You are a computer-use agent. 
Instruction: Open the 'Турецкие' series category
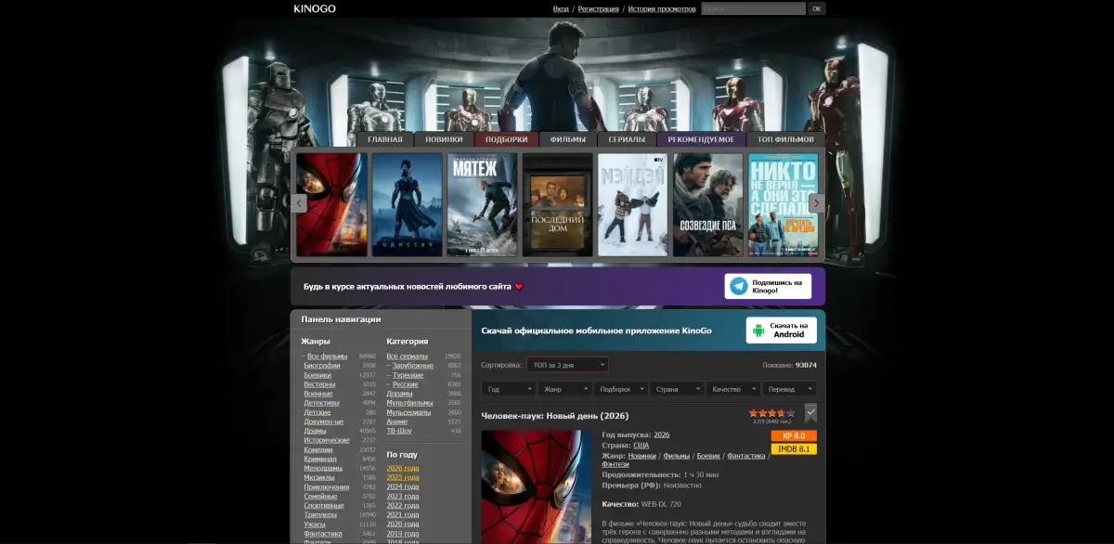point(408,375)
